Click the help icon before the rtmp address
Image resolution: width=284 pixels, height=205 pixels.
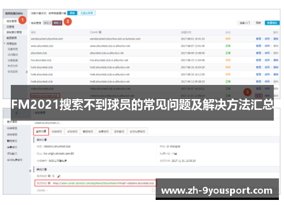point(49,183)
